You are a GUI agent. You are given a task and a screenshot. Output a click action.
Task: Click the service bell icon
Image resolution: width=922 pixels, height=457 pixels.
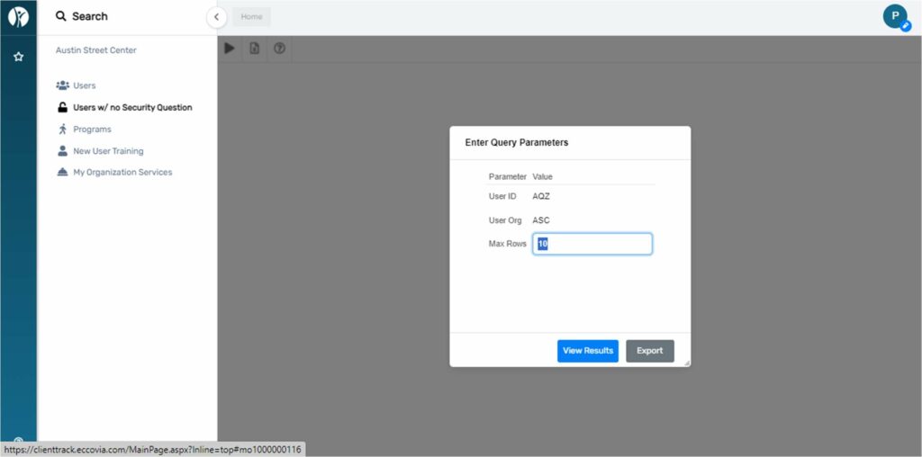pos(62,173)
